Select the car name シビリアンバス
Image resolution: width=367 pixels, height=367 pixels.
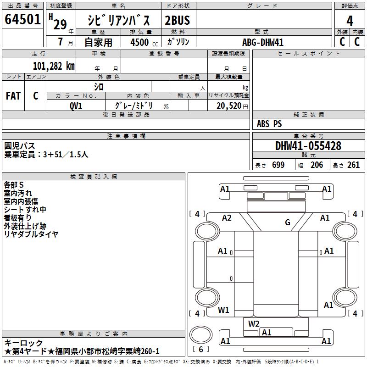[x=118, y=20]
